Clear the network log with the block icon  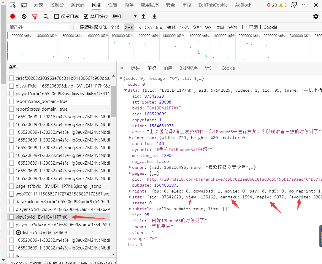(24, 16)
